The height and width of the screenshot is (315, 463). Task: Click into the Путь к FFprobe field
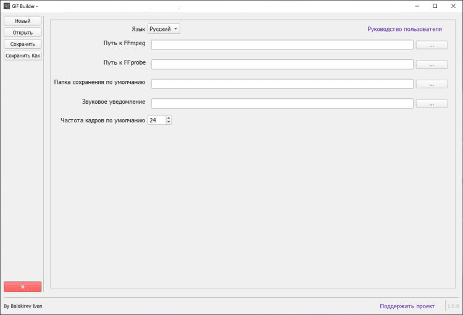[282, 64]
